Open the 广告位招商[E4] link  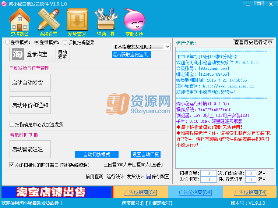(250, 192)
